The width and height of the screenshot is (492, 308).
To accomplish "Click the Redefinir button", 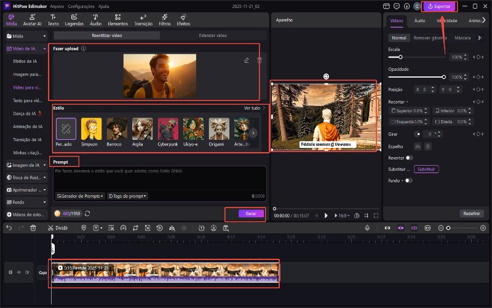I will pos(472,213).
